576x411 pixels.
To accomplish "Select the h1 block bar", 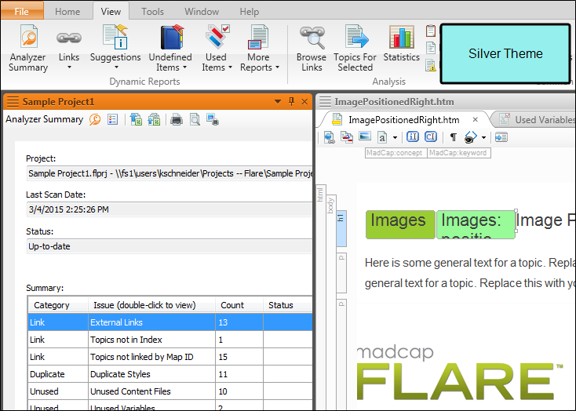I will pyautogui.click(x=341, y=227).
